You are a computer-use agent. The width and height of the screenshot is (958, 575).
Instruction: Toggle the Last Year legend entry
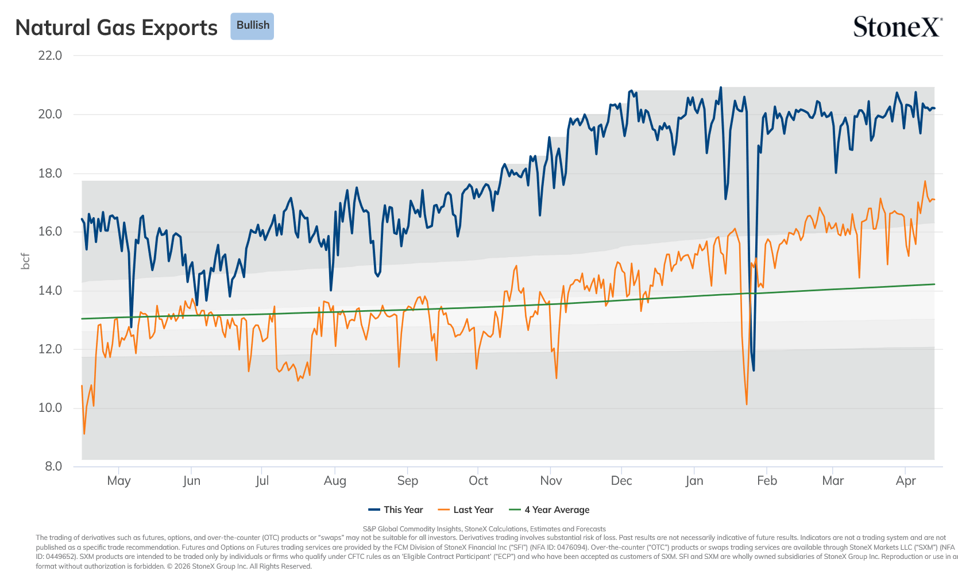(465, 510)
